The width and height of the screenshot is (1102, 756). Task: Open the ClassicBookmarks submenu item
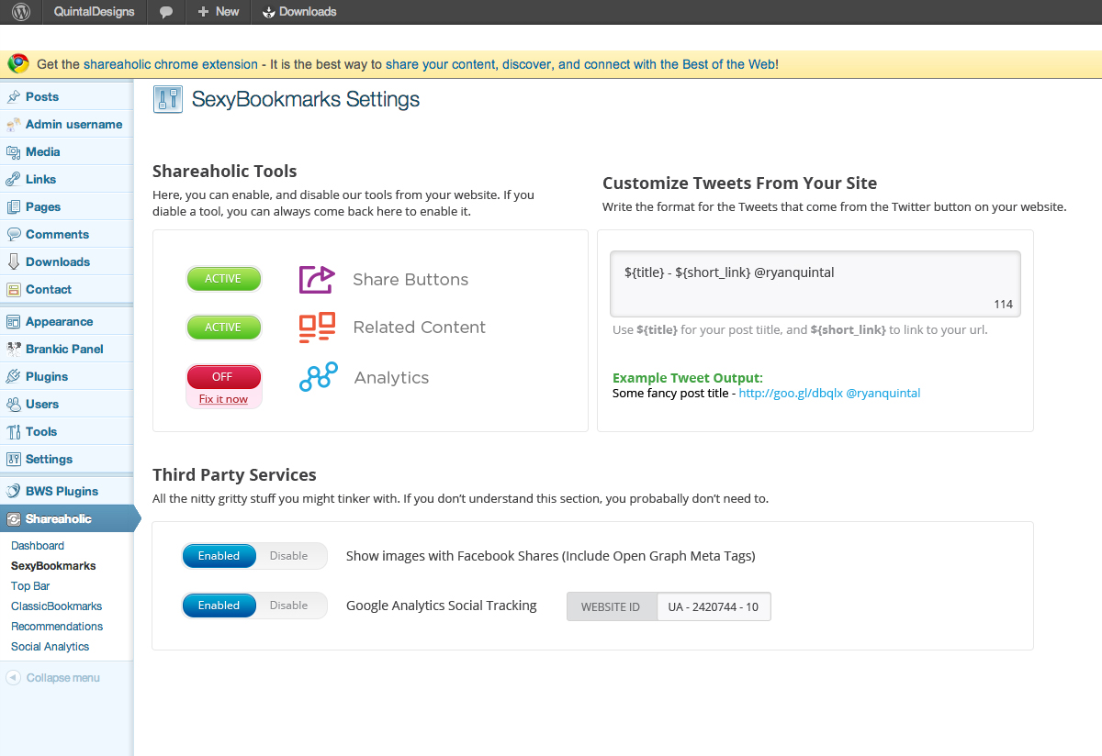[57, 606]
